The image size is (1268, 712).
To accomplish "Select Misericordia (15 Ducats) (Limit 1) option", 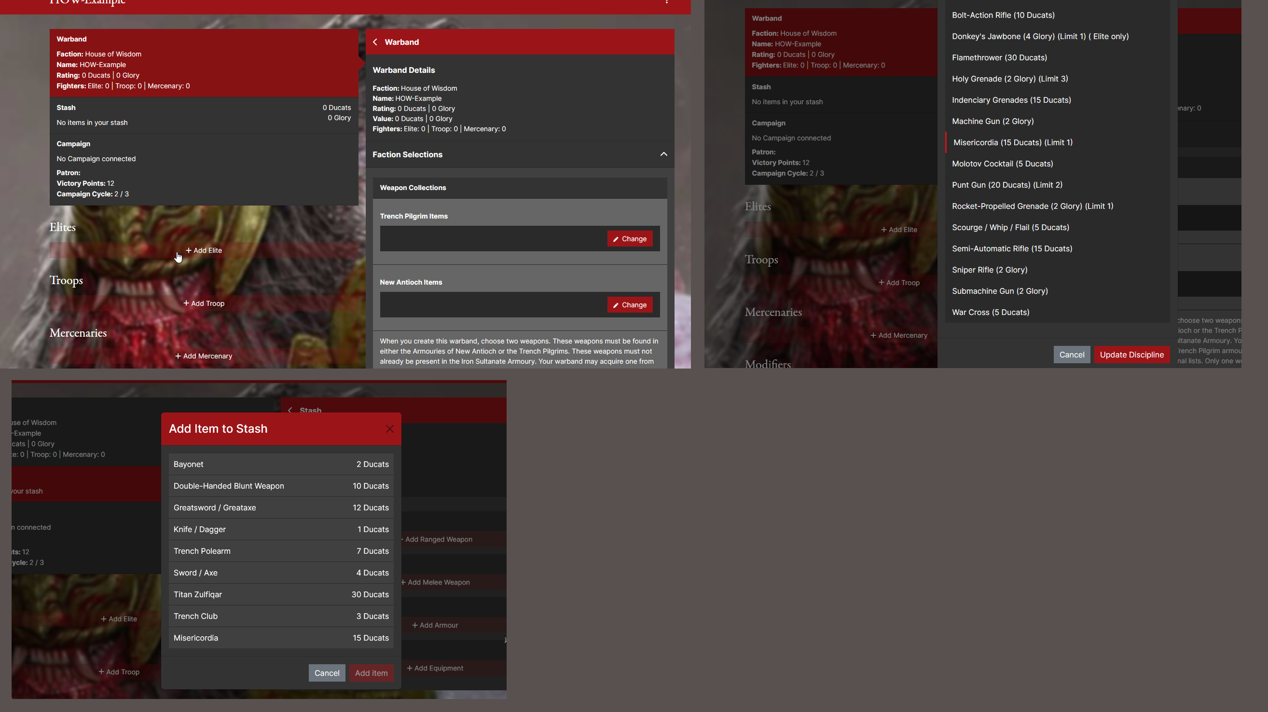I will tap(1057, 142).
